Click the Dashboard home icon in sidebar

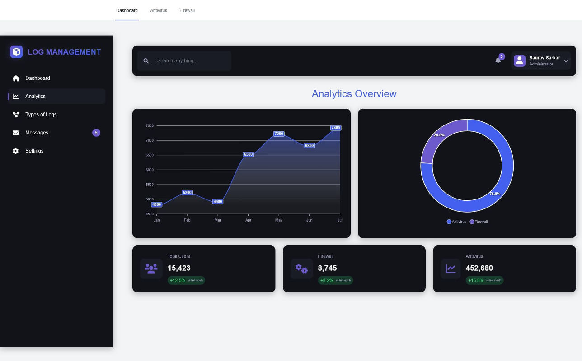point(16,79)
